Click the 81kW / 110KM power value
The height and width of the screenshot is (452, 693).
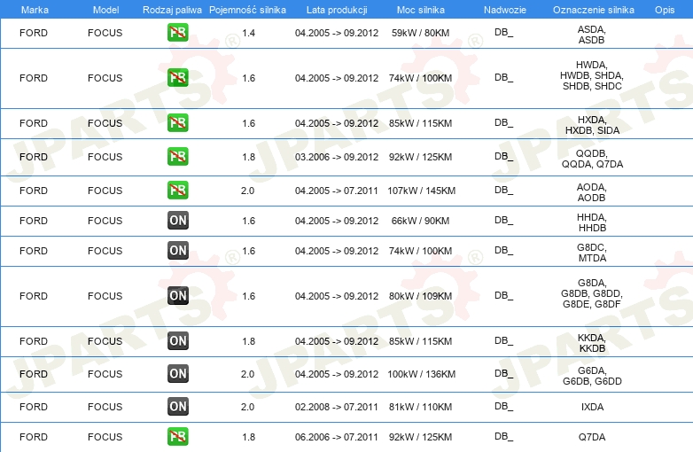pyautogui.click(x=420, y=407)
